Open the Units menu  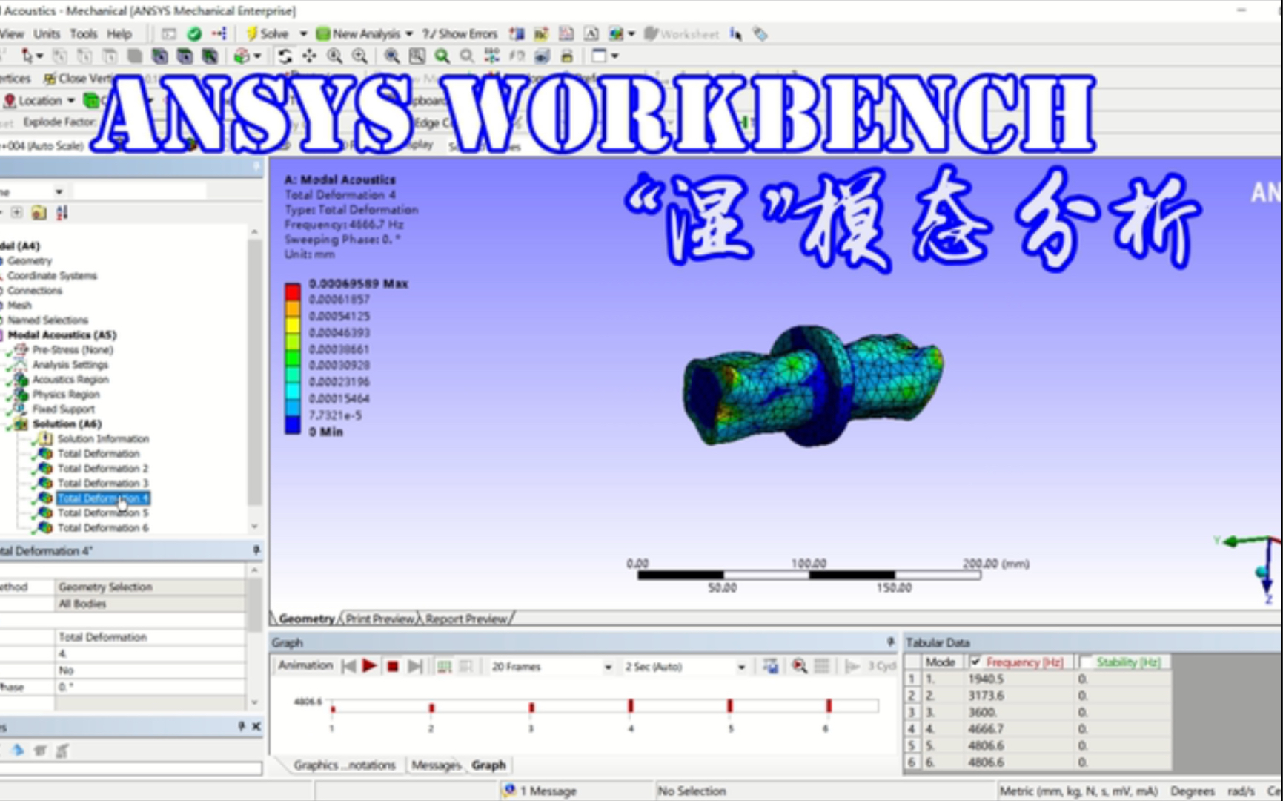click(x=47, y=33)
